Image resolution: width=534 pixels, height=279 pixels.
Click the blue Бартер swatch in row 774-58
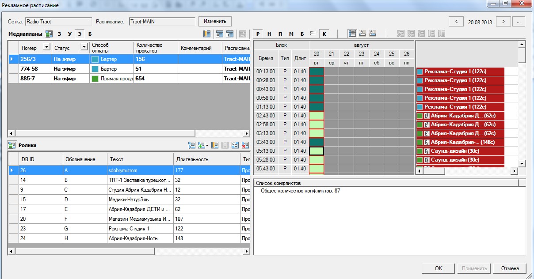click(95, 69)
